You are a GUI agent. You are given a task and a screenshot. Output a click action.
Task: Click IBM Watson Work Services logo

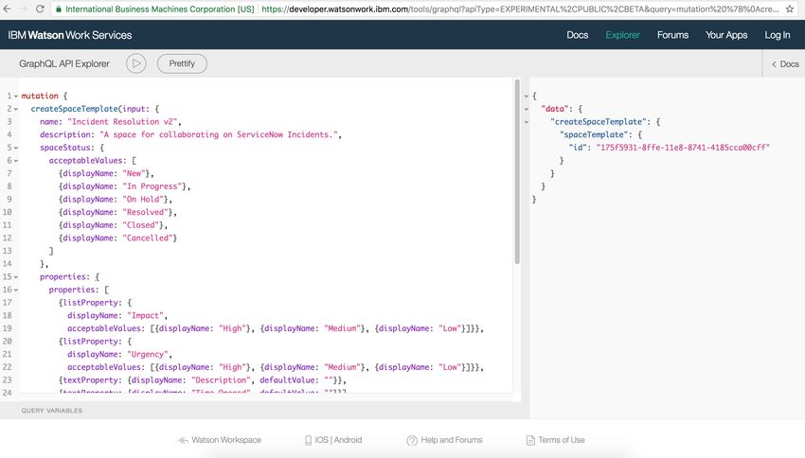[x=70, y=35]
